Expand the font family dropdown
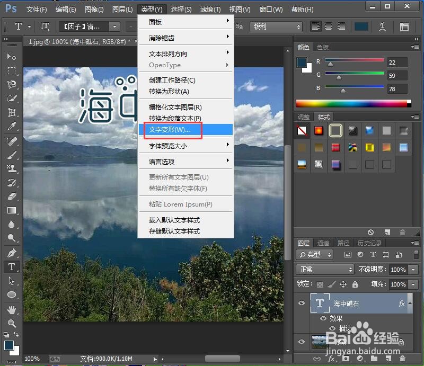The image size is (424, 366). click(113, 26)
